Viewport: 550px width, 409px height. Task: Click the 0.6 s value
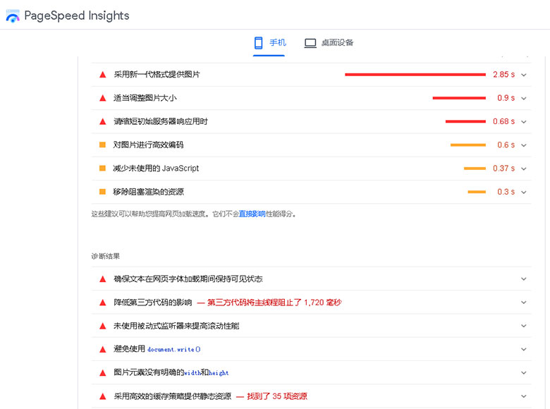coord(506,145)
